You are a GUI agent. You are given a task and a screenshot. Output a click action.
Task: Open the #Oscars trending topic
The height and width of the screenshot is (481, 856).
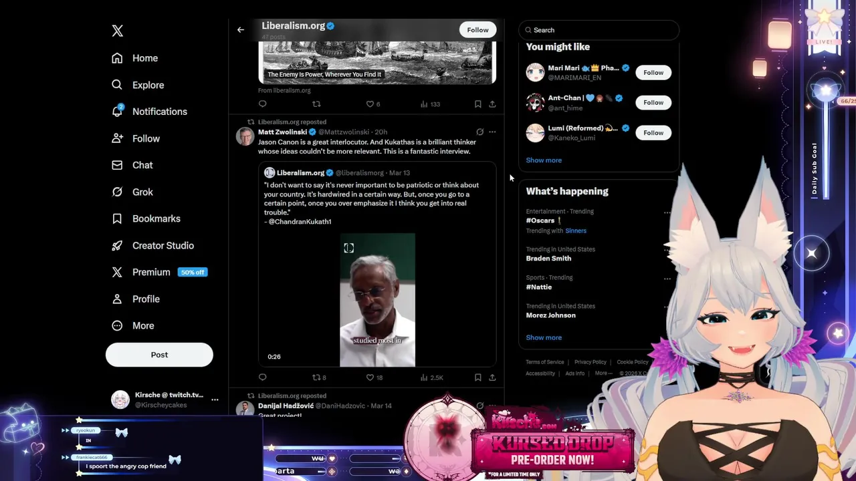(x=541, y=220)
